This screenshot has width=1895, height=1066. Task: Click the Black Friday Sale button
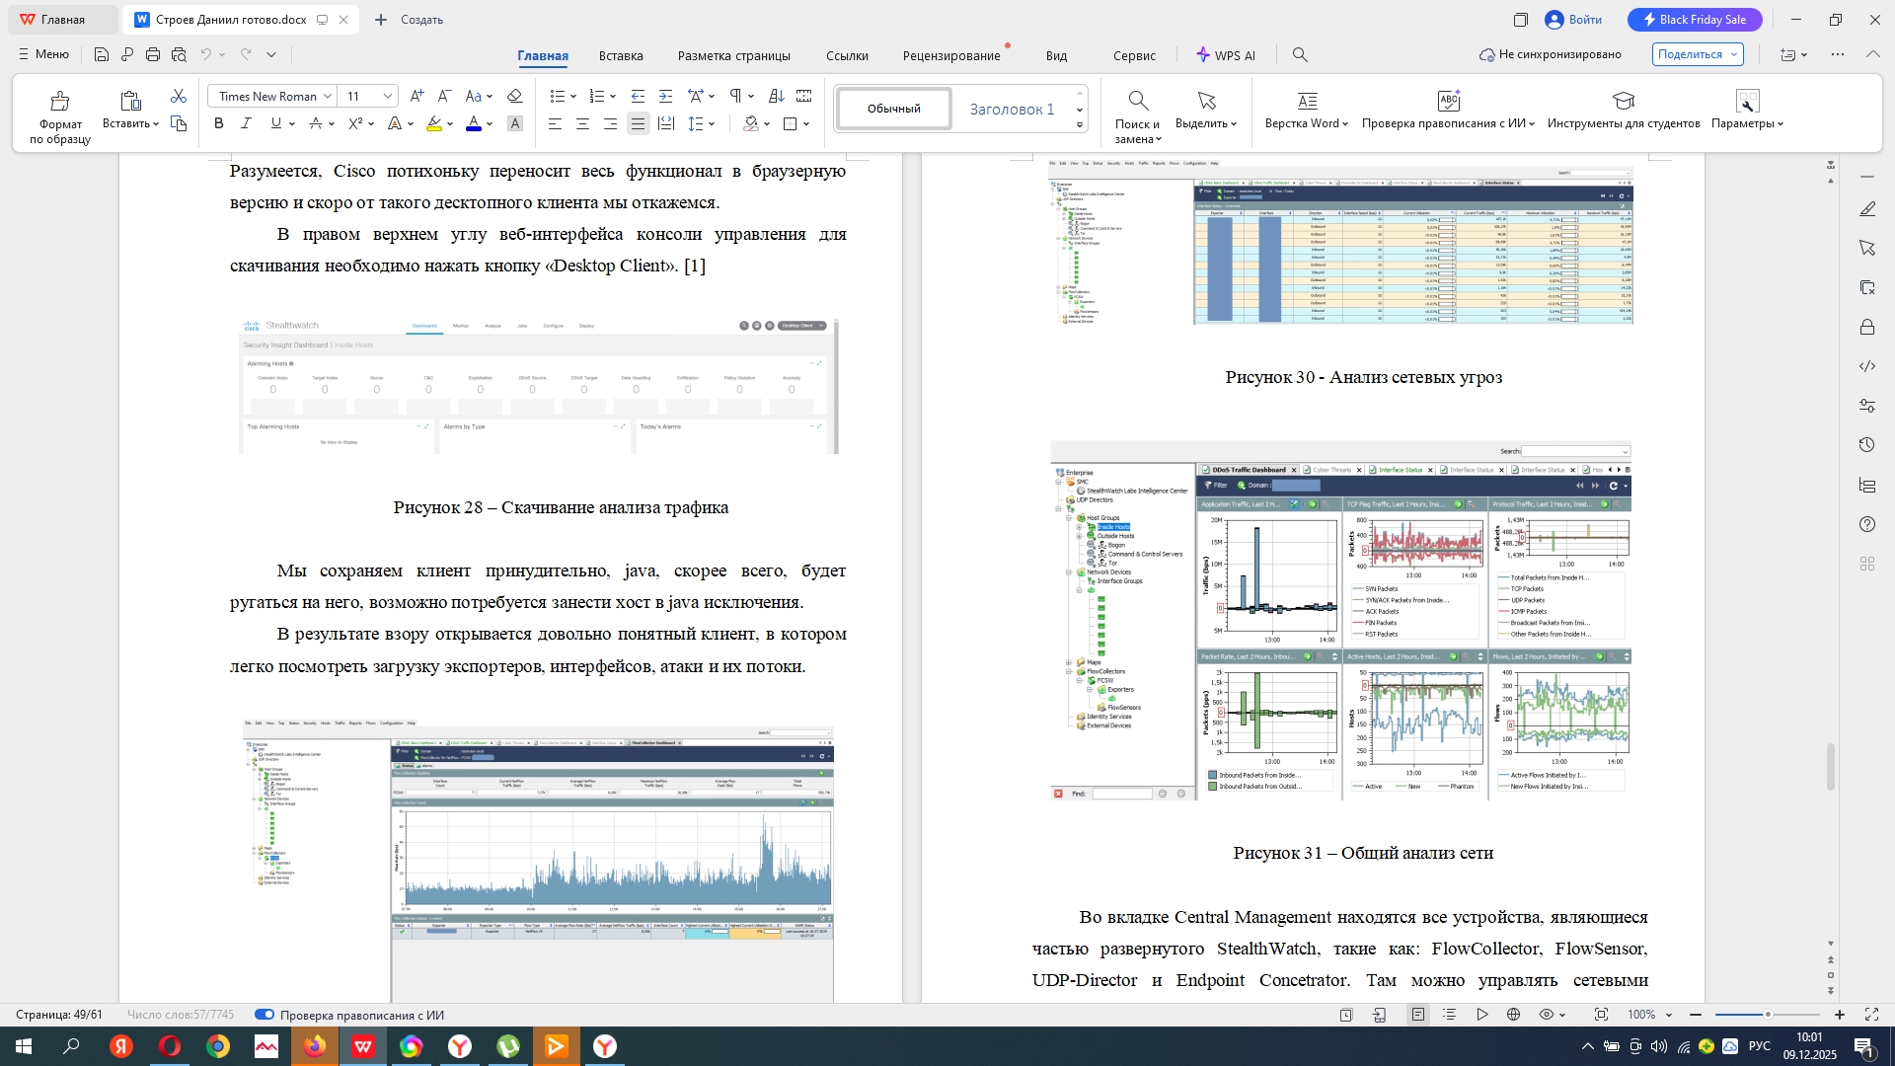coord(1694,20)
